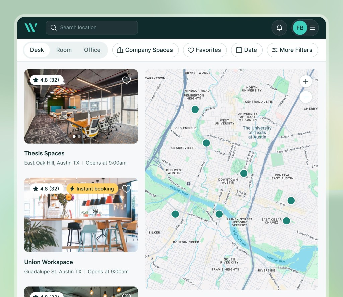Zoom out the map with minus button
The width and height of the screenshot is (343, 297).
pyautogui.click(x=306, y=97)
